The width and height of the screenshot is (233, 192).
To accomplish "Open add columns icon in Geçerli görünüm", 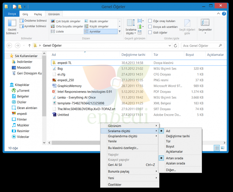I will 141,27.
